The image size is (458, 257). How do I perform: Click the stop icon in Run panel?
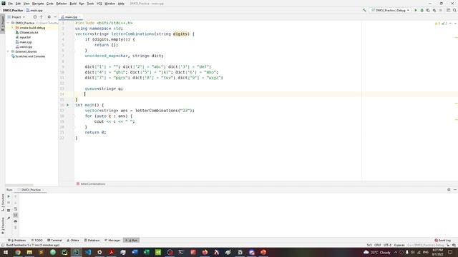pos(9,203)
